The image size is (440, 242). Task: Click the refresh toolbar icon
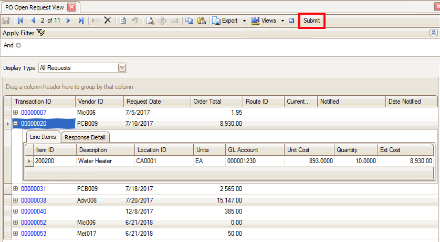coord(123,21)
